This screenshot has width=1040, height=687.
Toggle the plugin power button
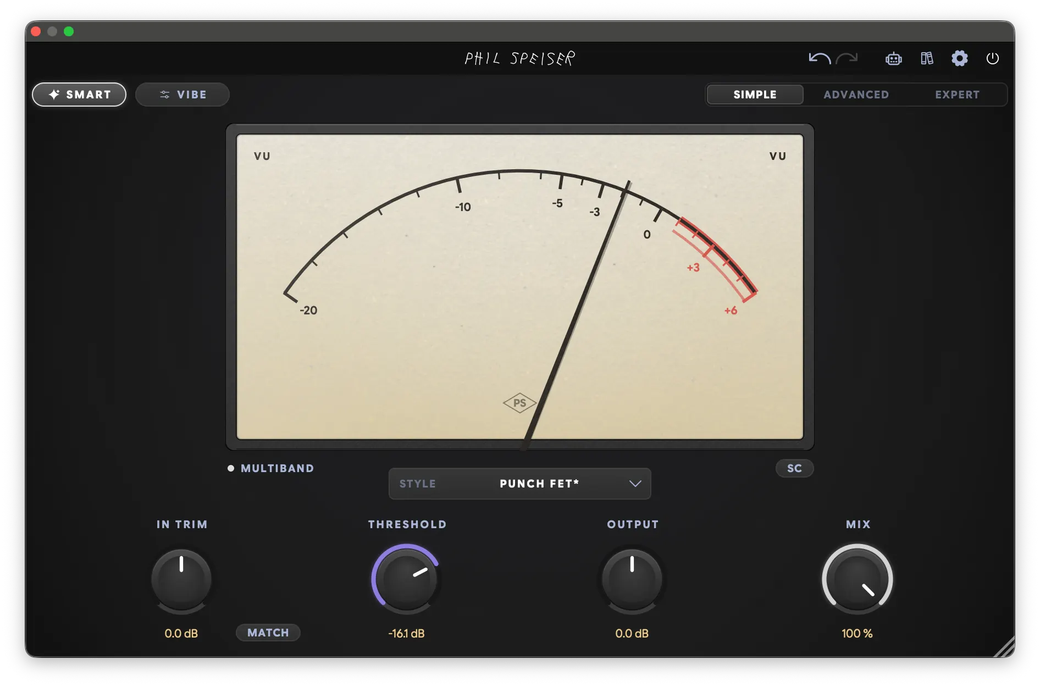(993, 58)
